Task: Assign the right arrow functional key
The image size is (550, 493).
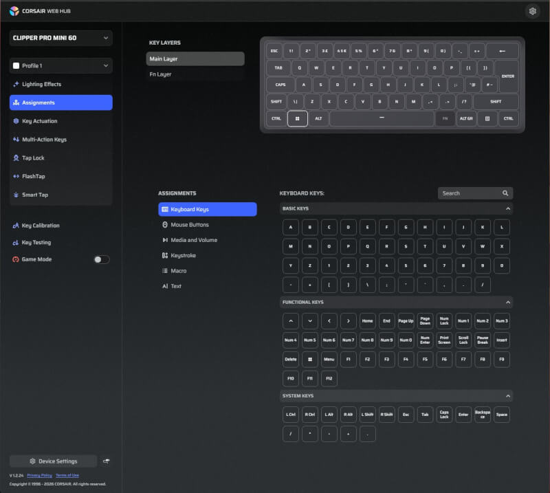Action: click(x=349, y=320)
